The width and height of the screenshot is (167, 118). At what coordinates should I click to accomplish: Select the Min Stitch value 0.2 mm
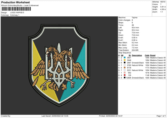coord(135,45)
